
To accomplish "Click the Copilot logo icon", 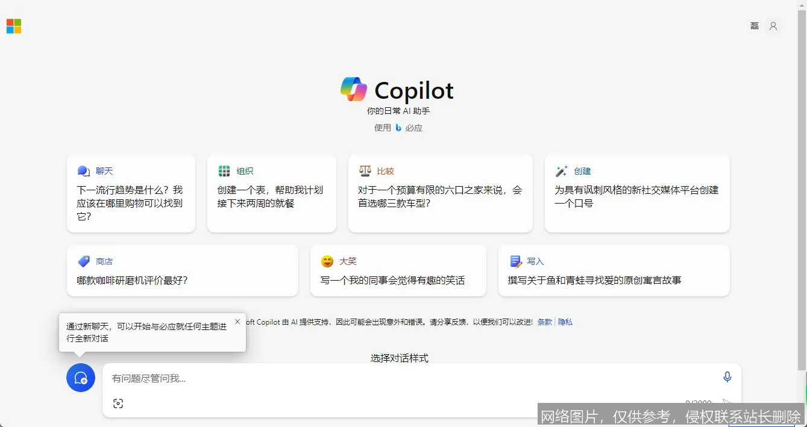I will tap(355, 89).
